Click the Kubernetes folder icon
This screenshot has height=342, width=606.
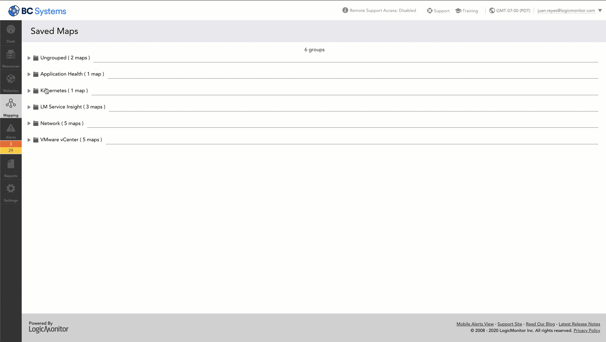(x=36, y=91)
